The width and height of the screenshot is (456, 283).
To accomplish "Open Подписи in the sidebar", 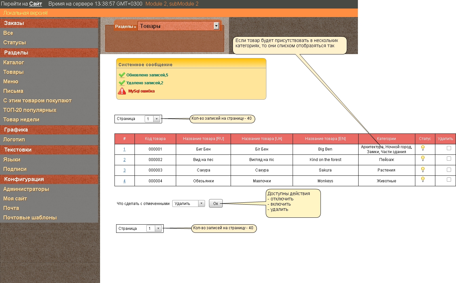I will pyautogui.click(x=15, y=169).
